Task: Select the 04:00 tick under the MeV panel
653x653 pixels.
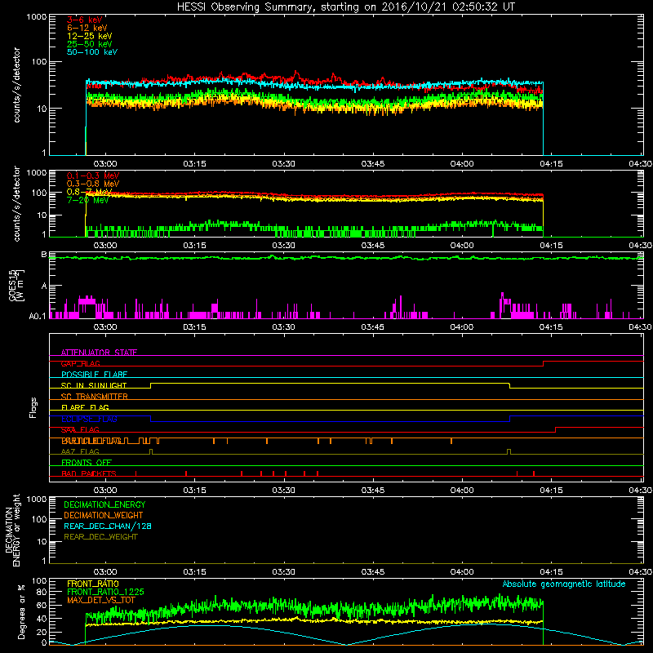Action: (462, 246)
